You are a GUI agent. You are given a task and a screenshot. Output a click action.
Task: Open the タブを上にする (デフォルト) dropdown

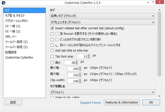click(102, 22)
